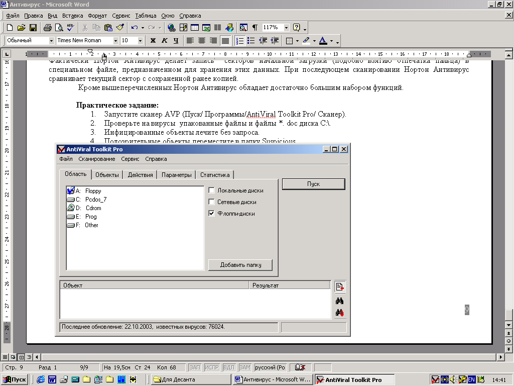Open the zoom dropdown showing 117%
This screenshot has height=386, width=514.
coord(287,28)
